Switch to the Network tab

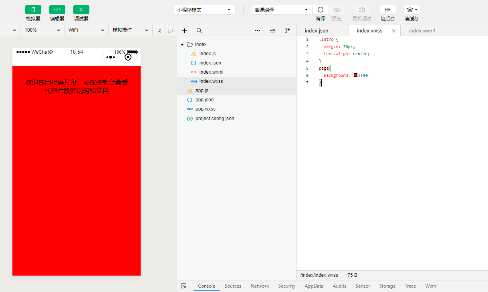[x=260, y=286]
